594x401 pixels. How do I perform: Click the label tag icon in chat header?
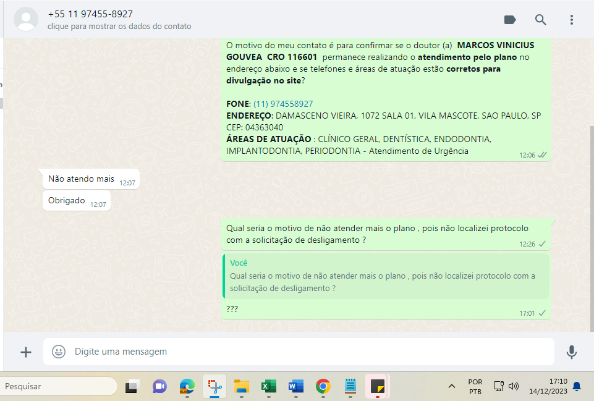(x=510, y=20)
